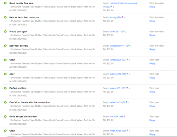The image size is (177, 137).
Task: Open buyer 302cortina07 profile link
Action: coord(116,46)
